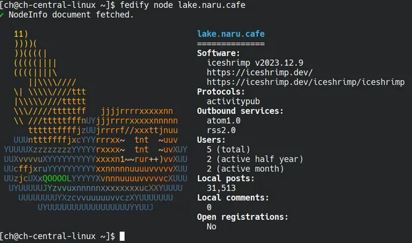Image resolution: width=412 pixels, height=243 pixels.
Task: Click the atom1.0 outbound service
Action: click(223, 121)
